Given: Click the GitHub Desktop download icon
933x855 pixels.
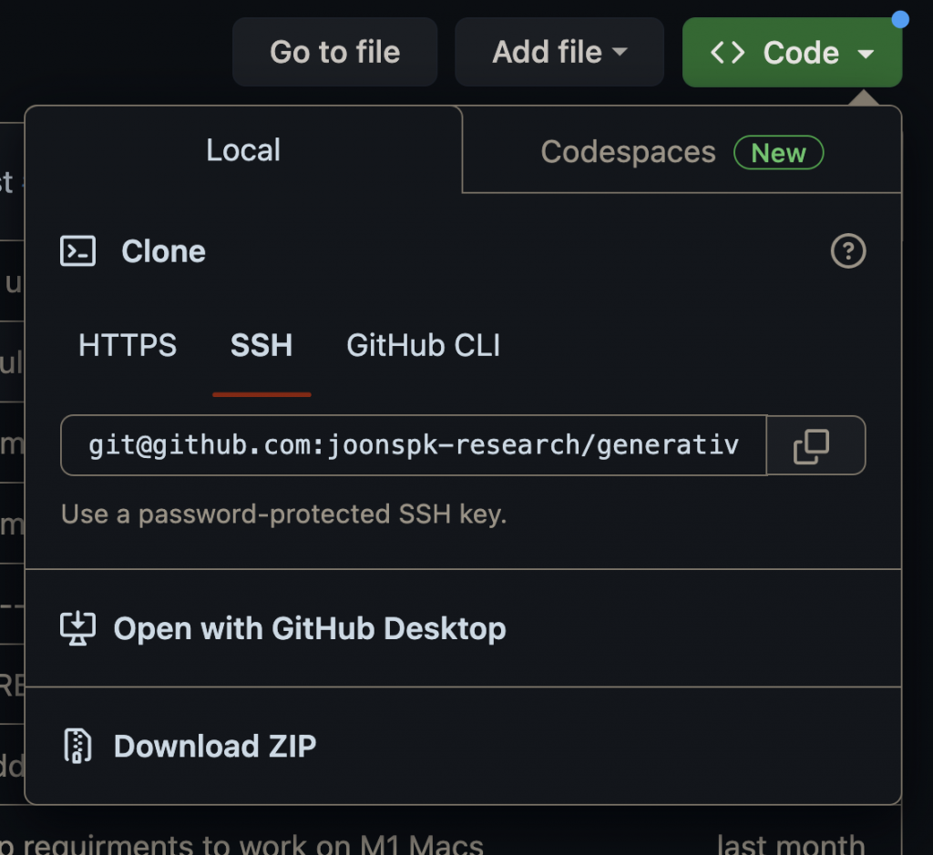Looking at the screenshot, I should tap(77, 628).
